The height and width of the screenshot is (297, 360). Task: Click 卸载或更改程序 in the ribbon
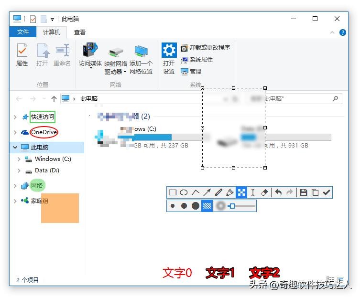pos(209,48)
